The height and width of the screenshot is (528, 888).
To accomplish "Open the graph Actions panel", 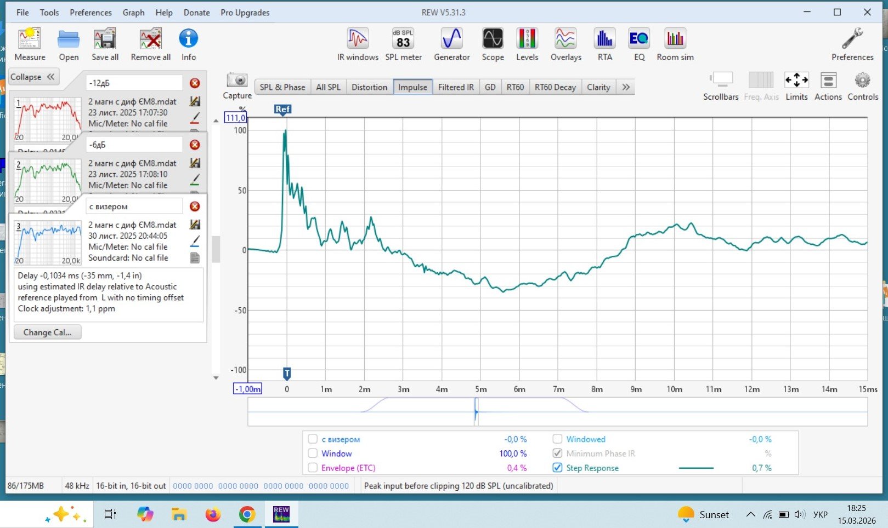I will click(828, 87).
